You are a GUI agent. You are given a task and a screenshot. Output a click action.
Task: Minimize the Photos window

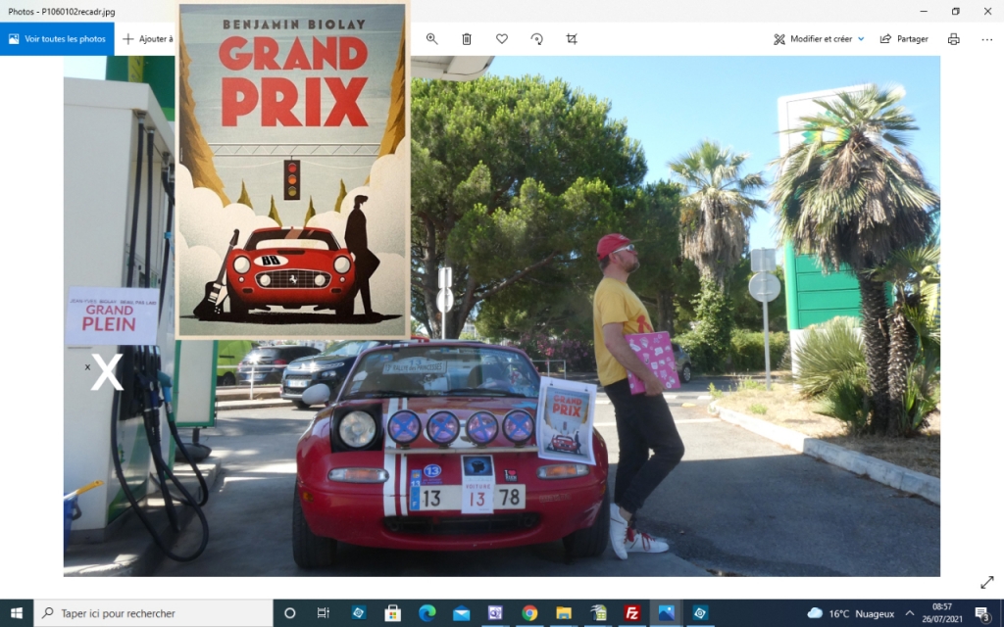(x=924, y=11)
